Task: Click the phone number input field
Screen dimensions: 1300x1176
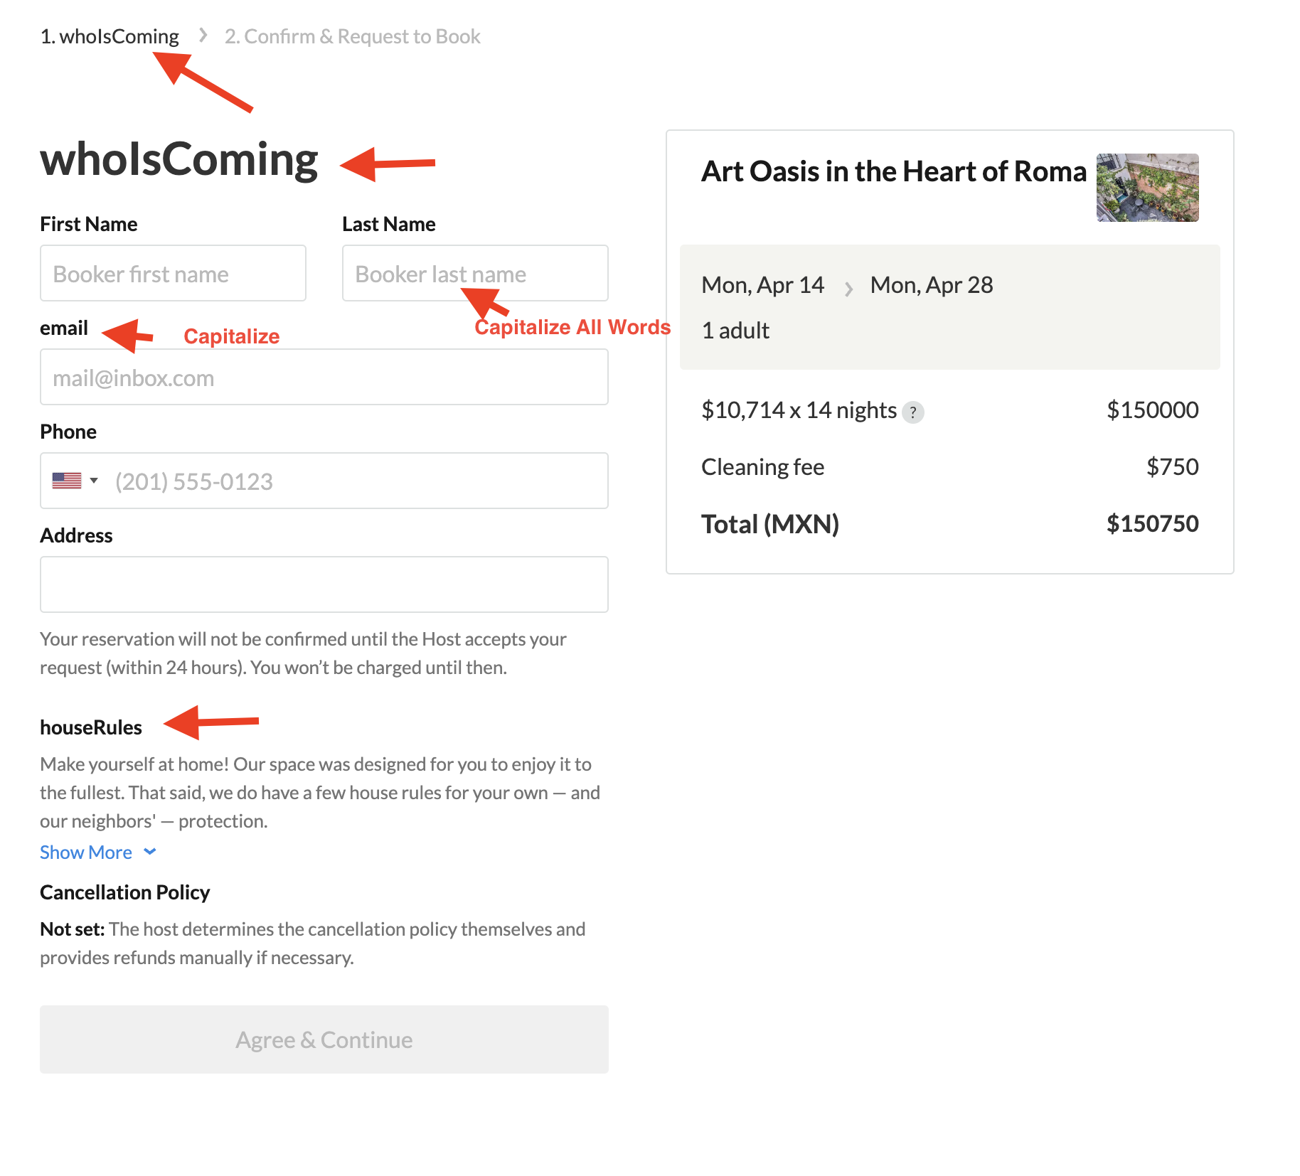Action: pyautogui.click(x=356, y=481)
